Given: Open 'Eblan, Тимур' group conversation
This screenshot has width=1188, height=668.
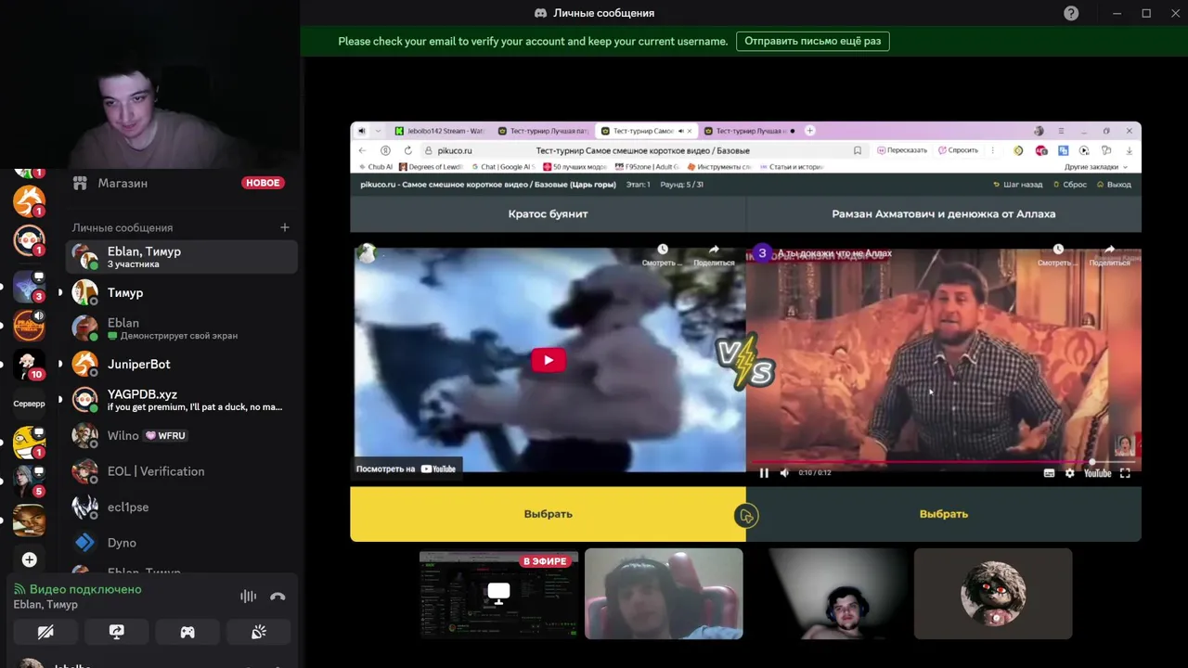Looking at the screenshot, I should pyautogui.click(x=182, y=257).
